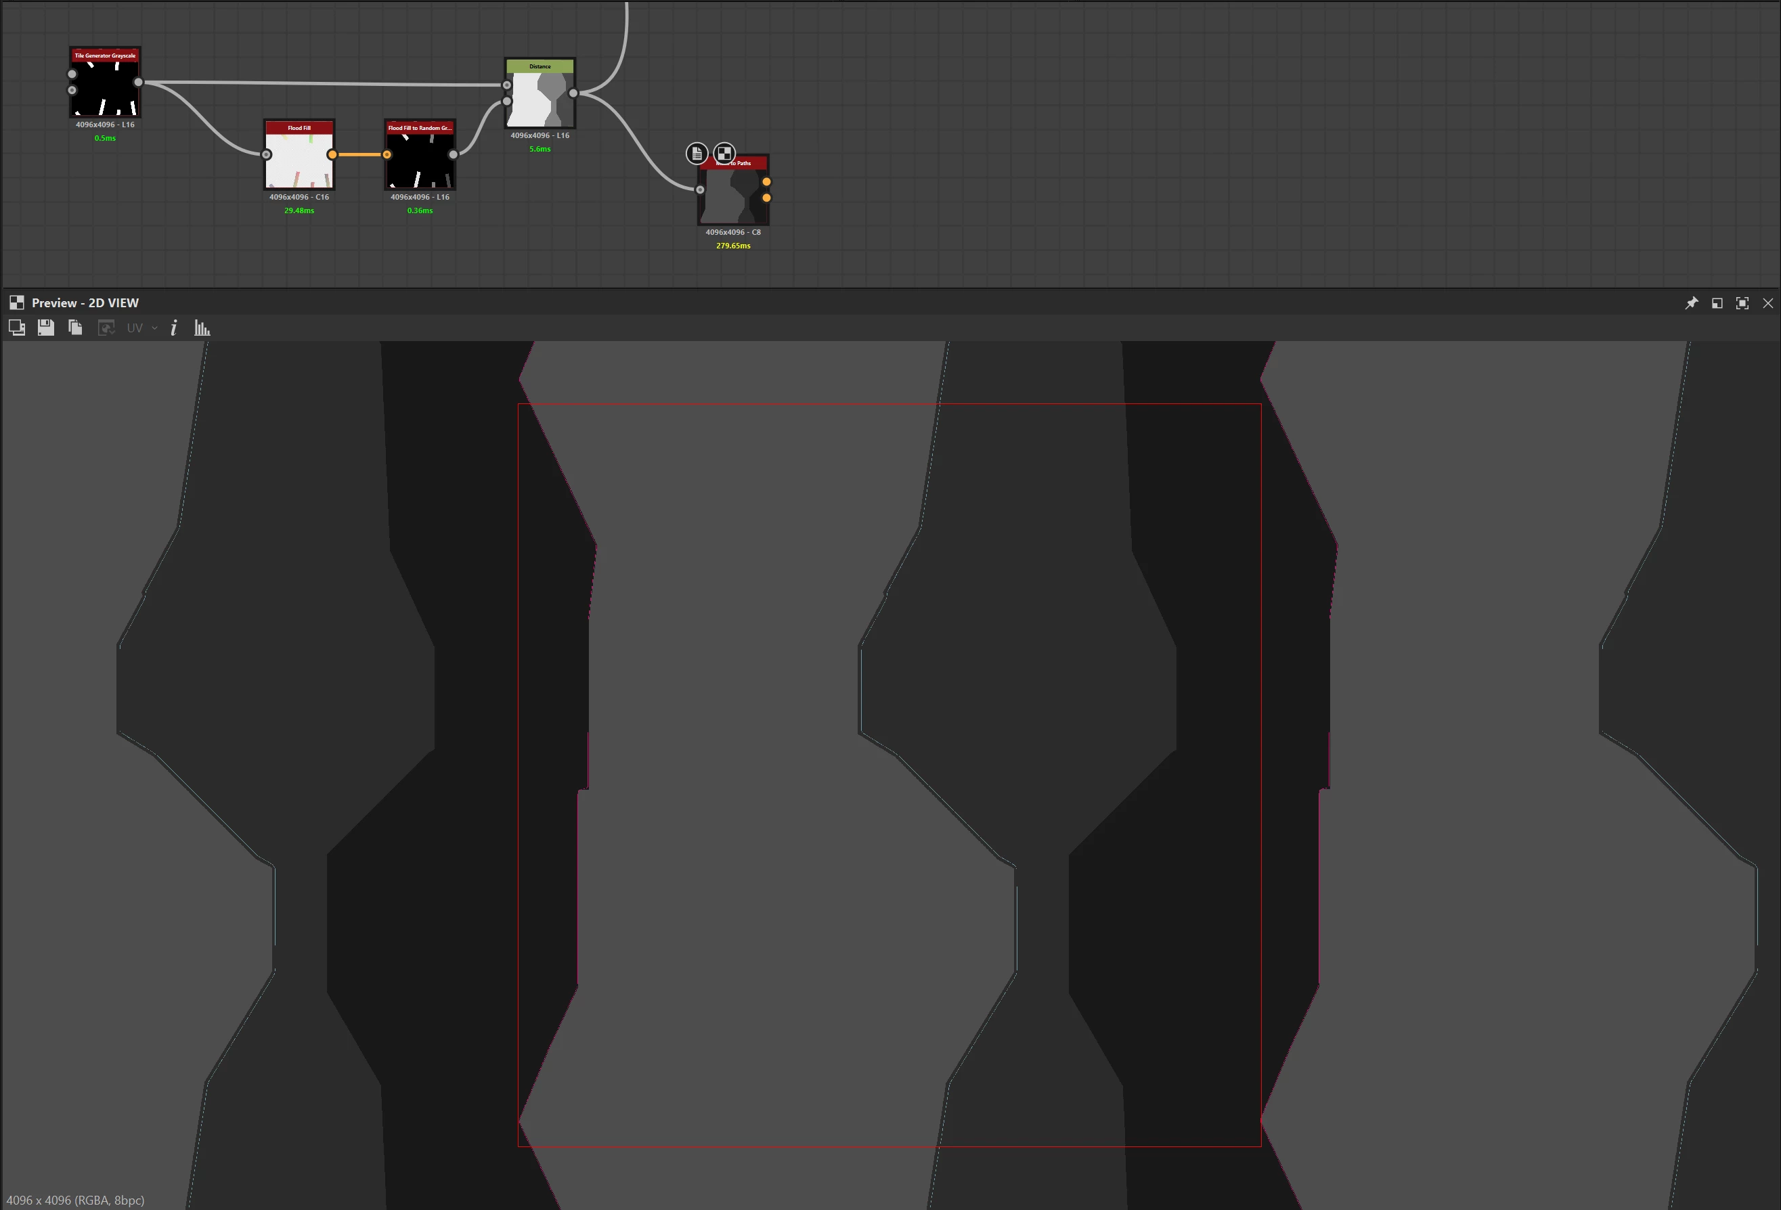This screenshot has height=1210, width=1781.
Task: Click the 2D view badge above Mask to Paths node
Action: (724, 154)
